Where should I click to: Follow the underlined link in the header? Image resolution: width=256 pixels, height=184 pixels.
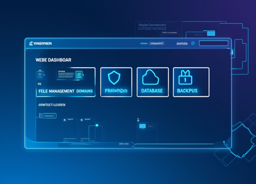click(x=182, y=43)
